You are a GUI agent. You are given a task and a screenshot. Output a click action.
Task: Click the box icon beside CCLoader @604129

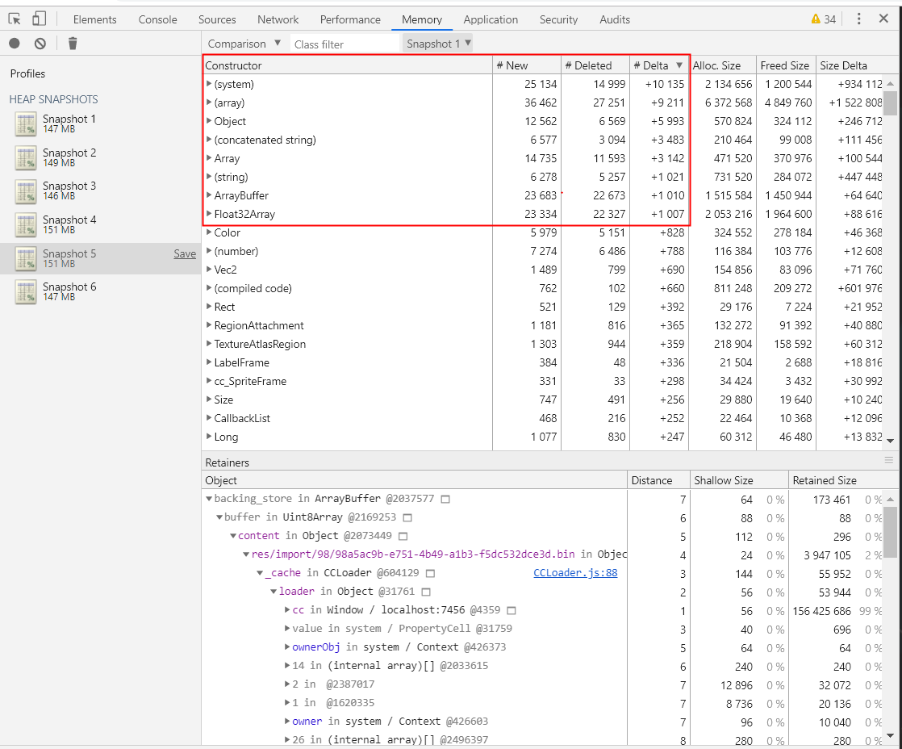[430, 574]
